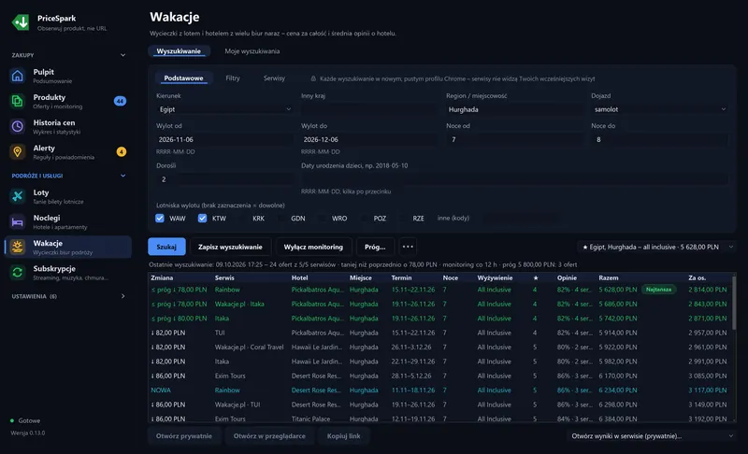Click the Najtańsza badge in first row
This screenshot has height=454, width=748.
[x=659, y=290]
